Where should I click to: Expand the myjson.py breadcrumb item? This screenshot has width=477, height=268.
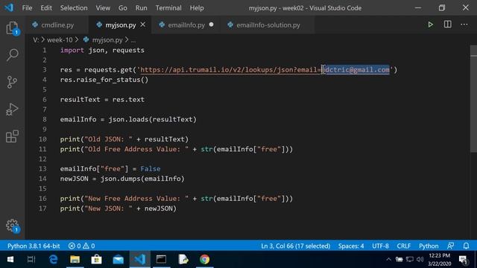point(107,39)
